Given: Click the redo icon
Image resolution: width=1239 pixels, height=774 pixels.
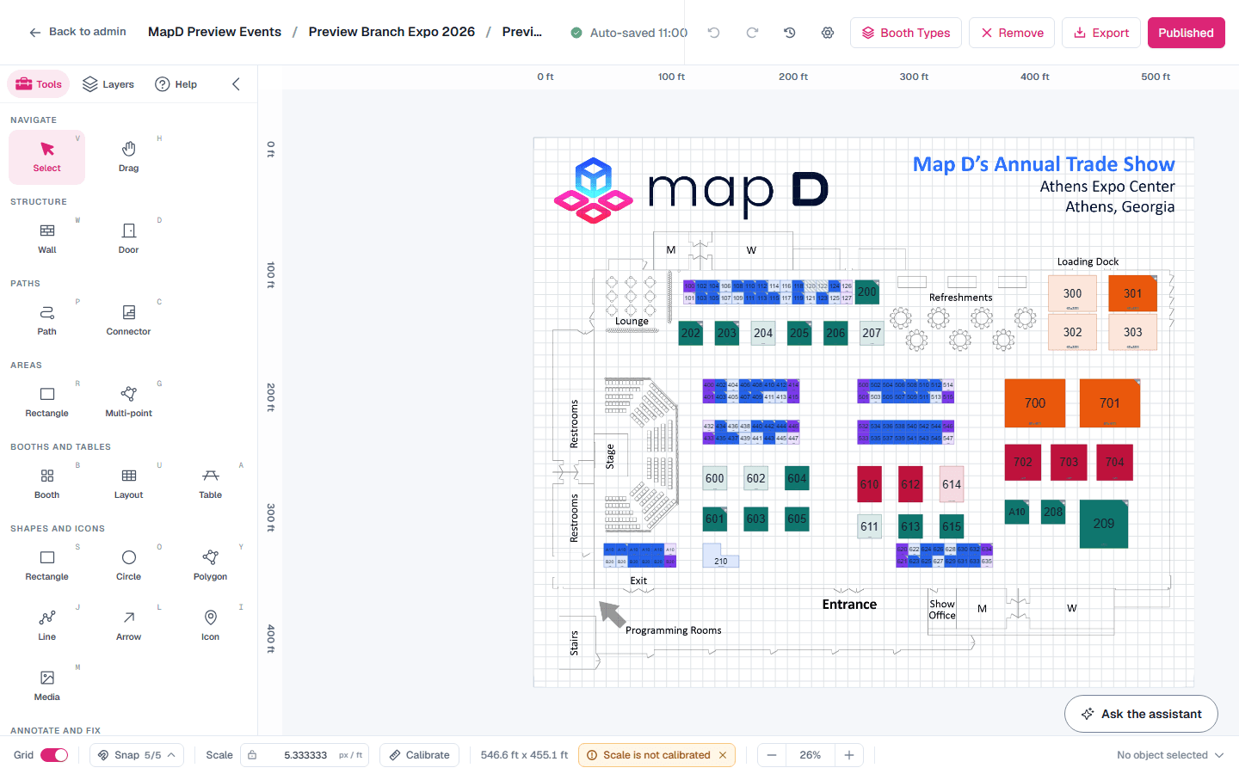Looking at the screenshot, I should 752,33.
